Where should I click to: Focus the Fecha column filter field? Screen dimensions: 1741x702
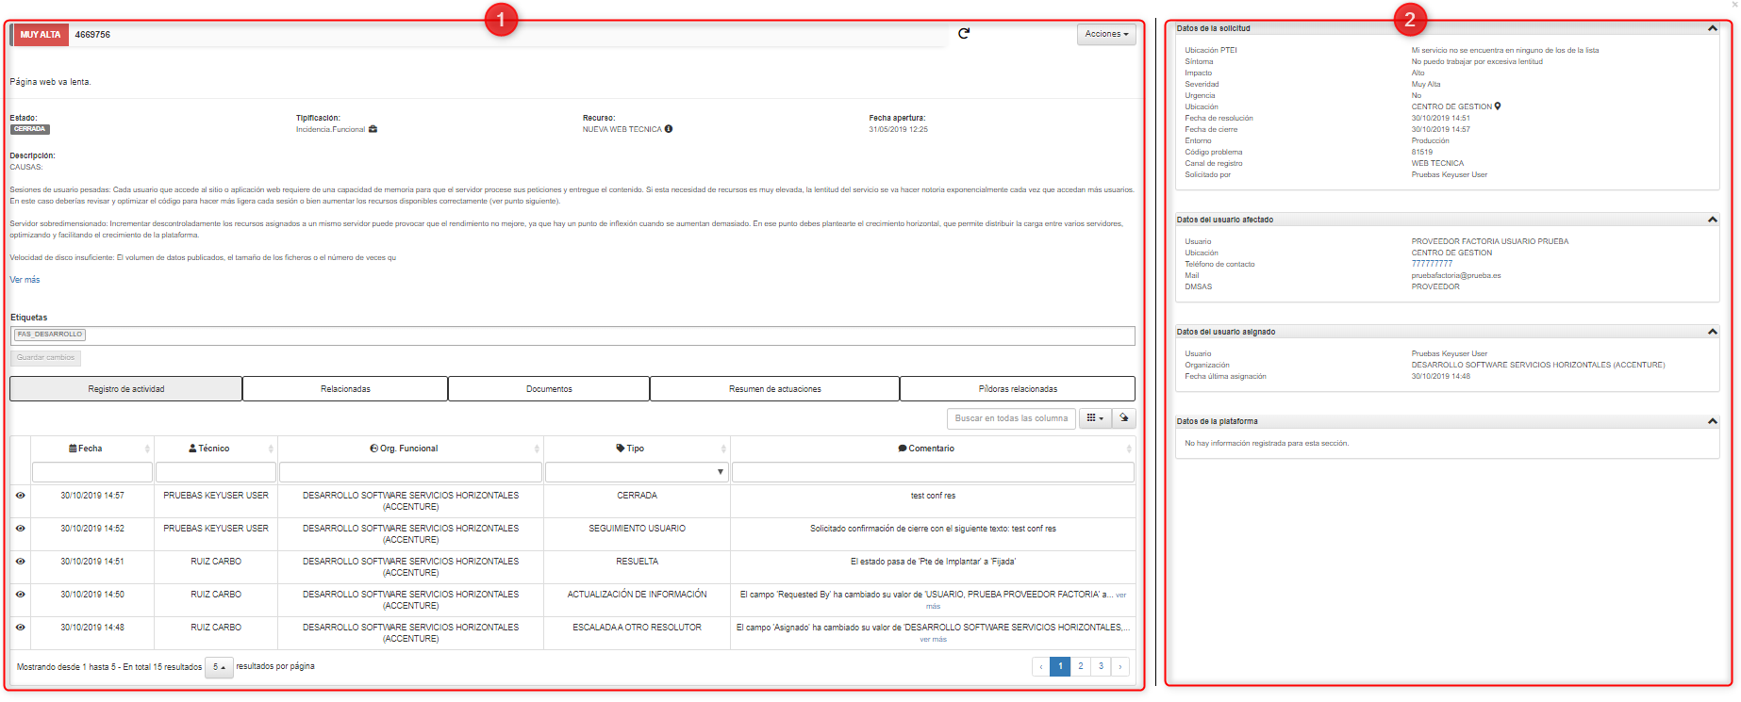[x=91, y=472]
